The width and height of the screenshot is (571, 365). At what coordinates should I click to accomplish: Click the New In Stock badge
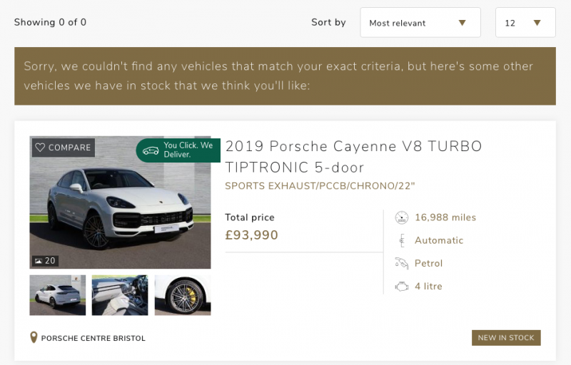[x=505, y=337]
